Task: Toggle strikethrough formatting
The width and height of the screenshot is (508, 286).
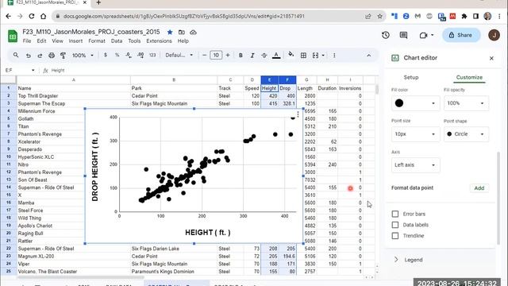Action: [x=264, y=56]
